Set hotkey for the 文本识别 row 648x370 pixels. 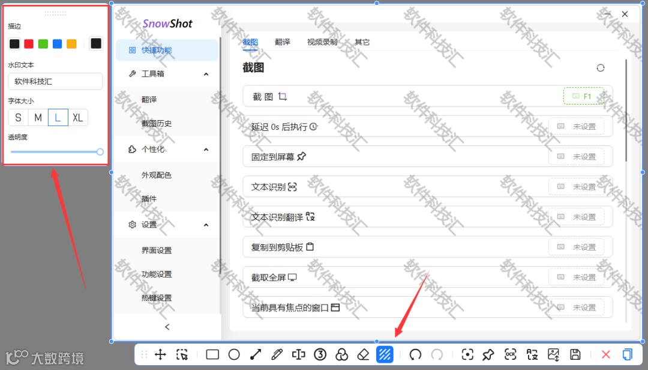576,187
